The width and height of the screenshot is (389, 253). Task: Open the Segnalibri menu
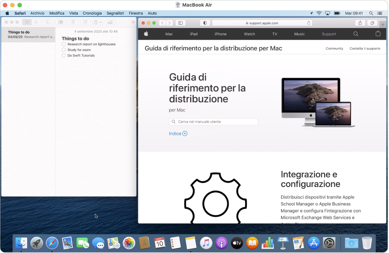[x=115, y=13]
